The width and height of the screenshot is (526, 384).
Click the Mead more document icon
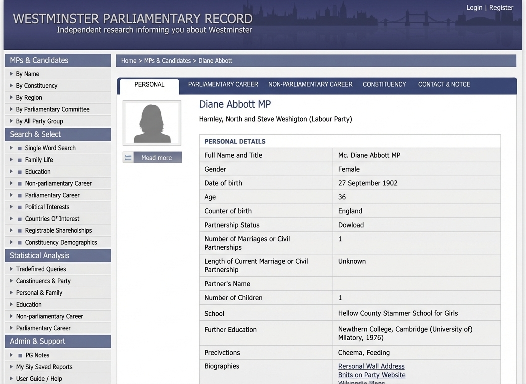pos(128,157)
